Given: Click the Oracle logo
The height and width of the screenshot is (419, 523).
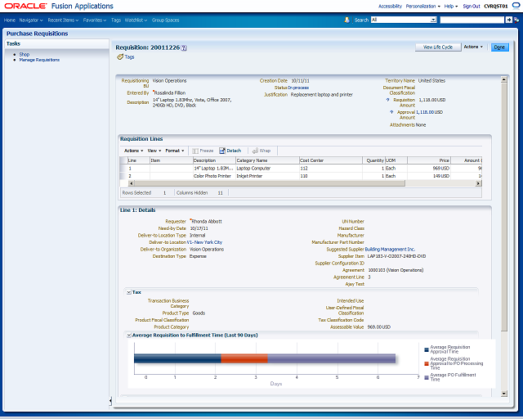Looking at the screenshot, I should click(25, 6).
